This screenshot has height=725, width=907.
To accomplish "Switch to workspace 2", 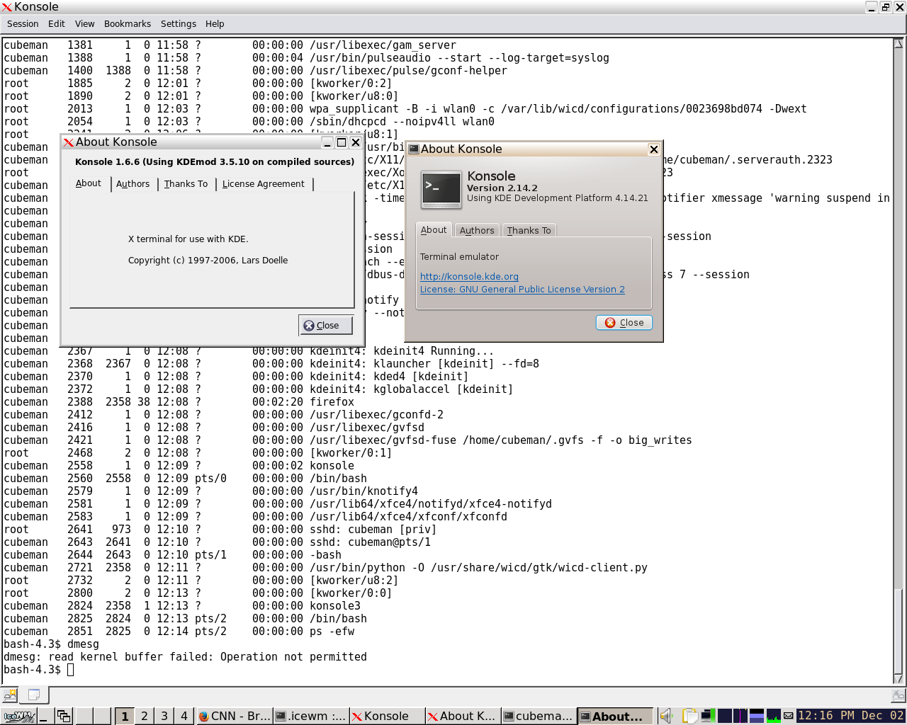I will 145,716.
